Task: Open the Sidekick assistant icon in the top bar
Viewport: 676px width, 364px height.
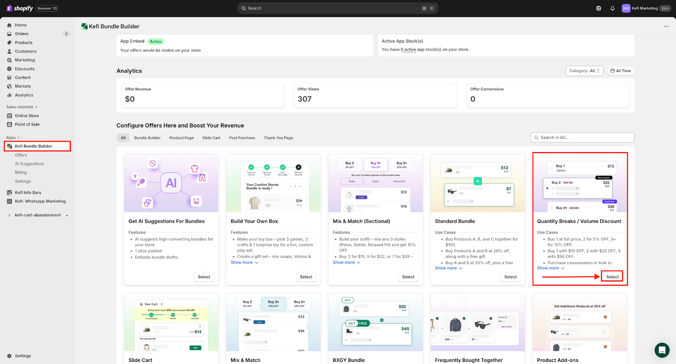Action: coord(598,8)
